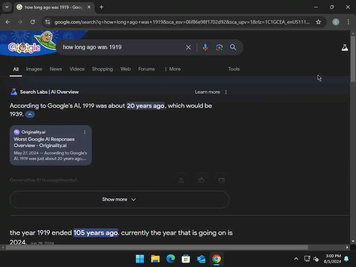Launch Microsoft Edge from taskbar
This screenshot has width=356, height=267.
tap(170, 259)
